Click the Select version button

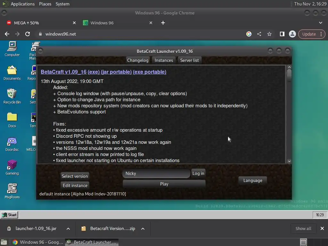coord(75,176)
